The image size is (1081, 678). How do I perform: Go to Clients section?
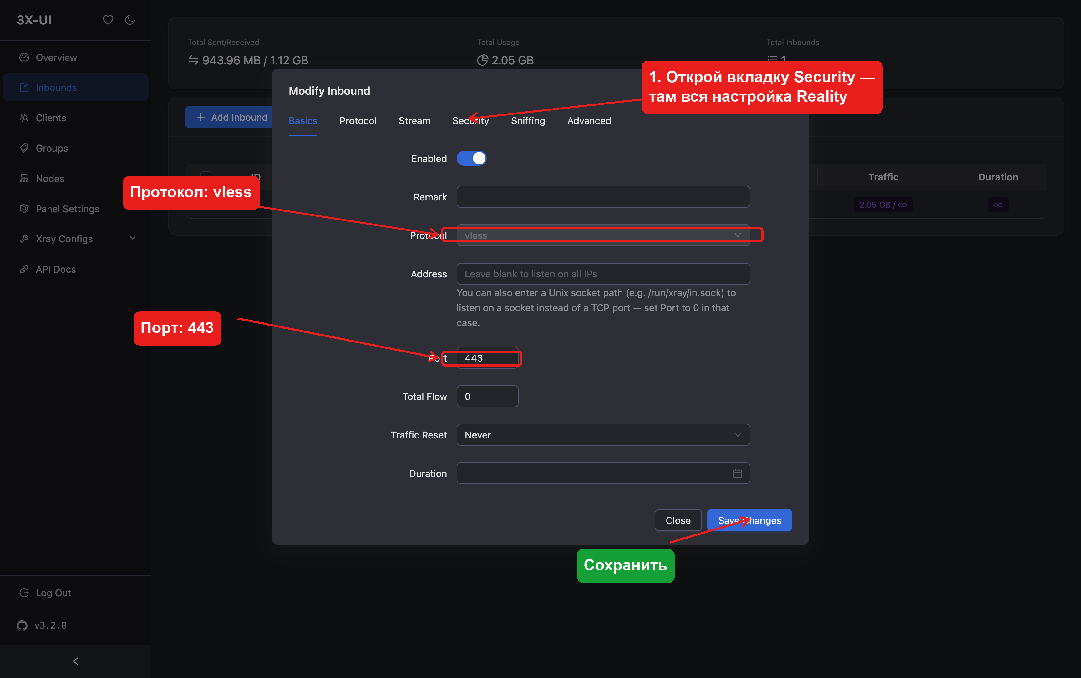coord(75,118)
